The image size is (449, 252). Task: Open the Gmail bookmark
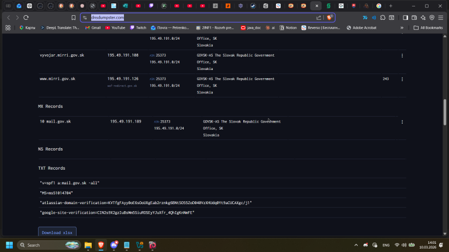[93, 28]
